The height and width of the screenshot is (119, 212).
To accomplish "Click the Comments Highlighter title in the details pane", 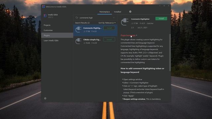I will click(x=140, y=19).
